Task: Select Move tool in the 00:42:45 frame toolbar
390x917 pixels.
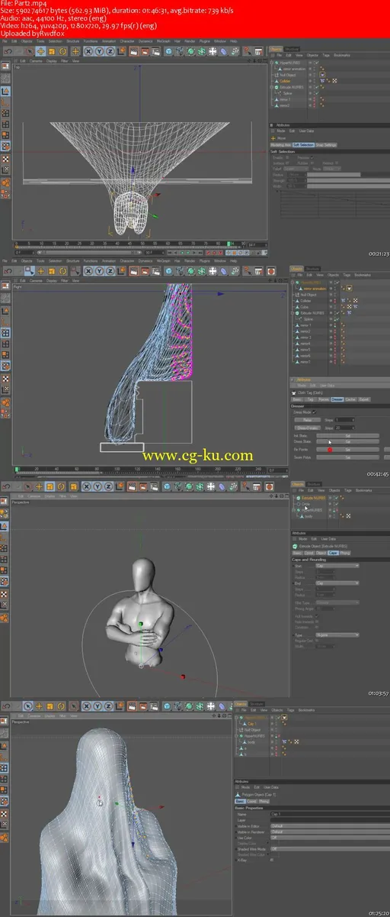Action: (41, 270)
